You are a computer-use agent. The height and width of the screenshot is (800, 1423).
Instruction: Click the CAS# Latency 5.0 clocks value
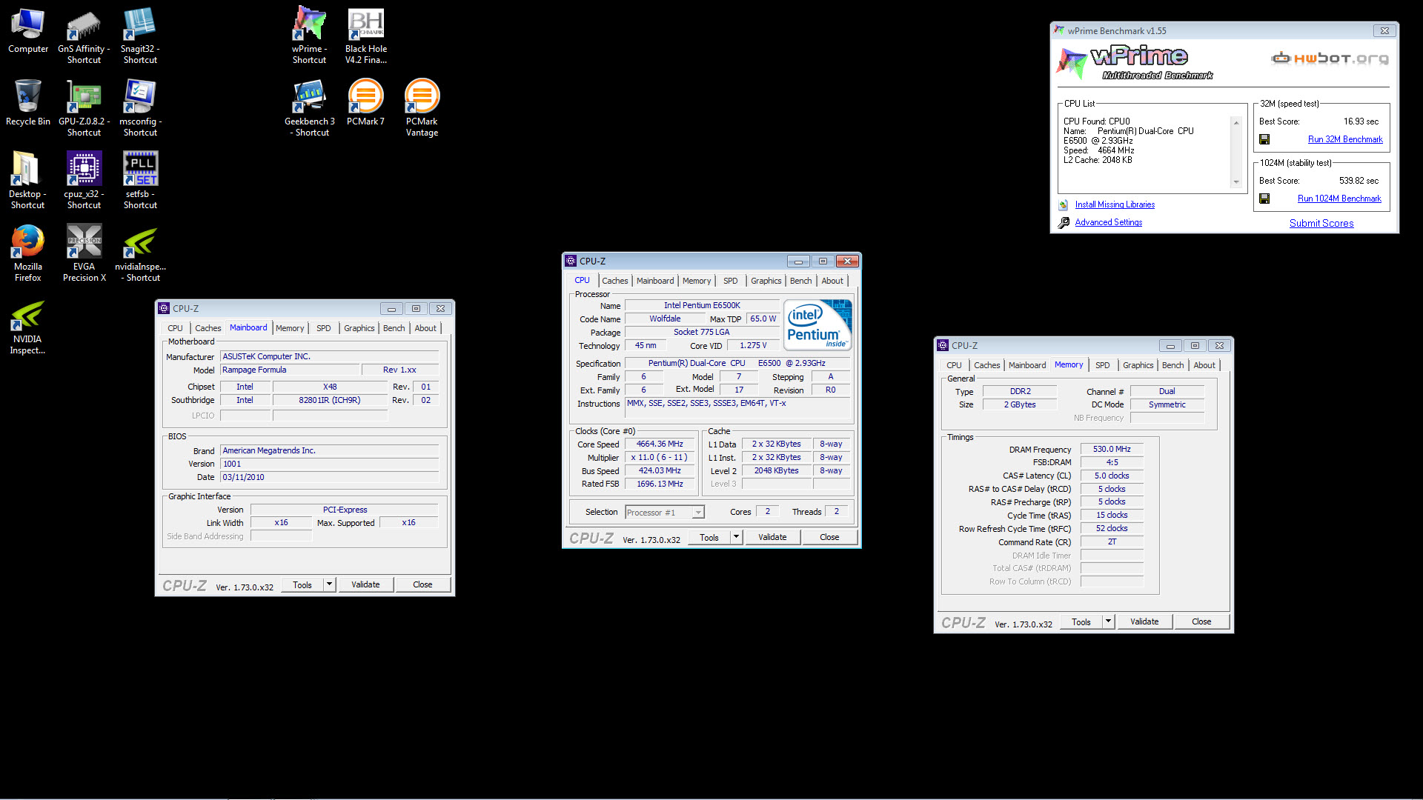tap(1112, 476)
